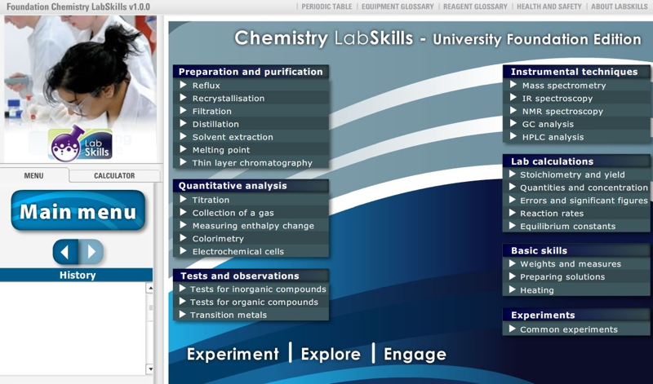Image resolution: width=653 pixels, height=384 pixels.
Task: Open Thin layer chromatography topic
Action: 251,162
